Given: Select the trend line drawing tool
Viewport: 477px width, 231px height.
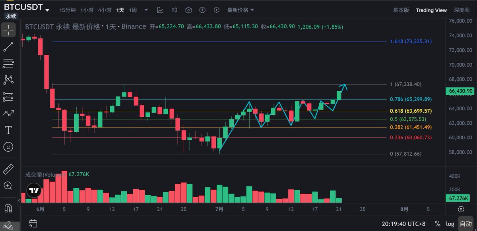Looking at the screenshot, I should pyautogui.click(x=8, y=46).
